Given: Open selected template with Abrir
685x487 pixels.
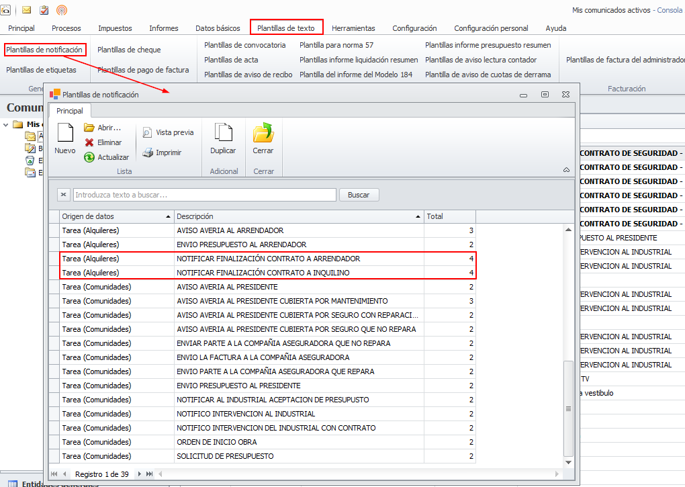Looking at the screenshot, I should (x=102, y=128).
